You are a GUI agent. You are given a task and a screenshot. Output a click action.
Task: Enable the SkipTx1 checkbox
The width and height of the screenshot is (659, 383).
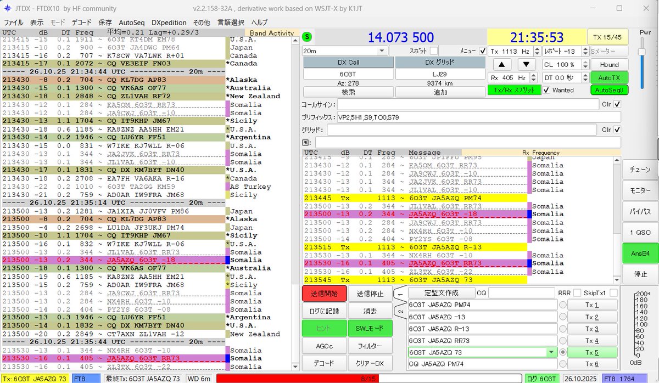(613, 293)
